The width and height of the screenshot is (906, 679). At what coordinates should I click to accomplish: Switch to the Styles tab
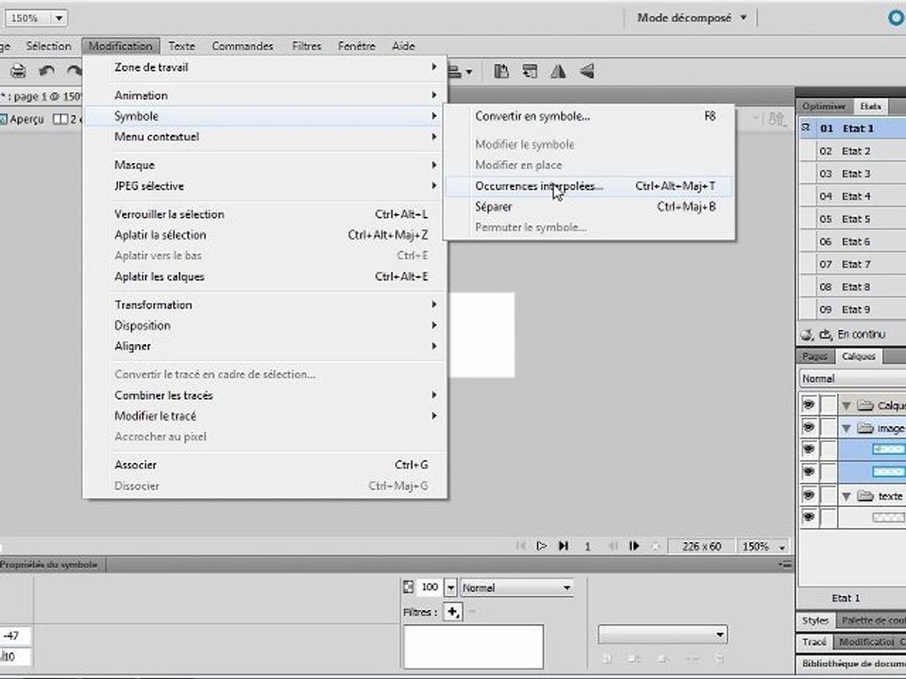click(x=814, y=621)
